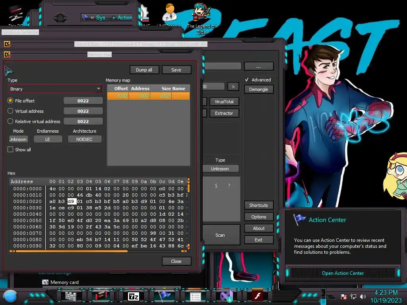Open Adobe Flash taskbar icon

(x=258, y=296)
